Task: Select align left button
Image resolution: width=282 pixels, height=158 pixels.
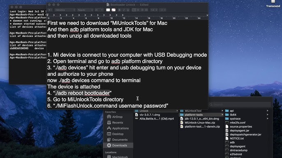Action: [134, 10]
